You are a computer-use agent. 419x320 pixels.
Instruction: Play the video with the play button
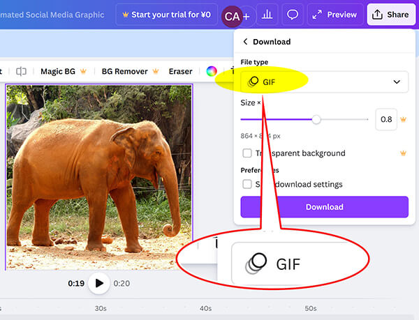click(99, 283)
